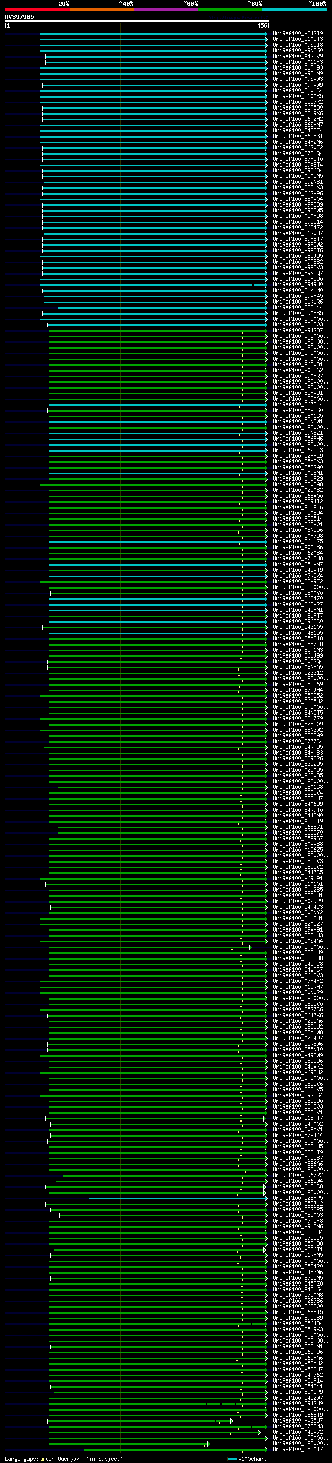Select hit label UniRef100_C1FH93

click(x=298, y=67)
